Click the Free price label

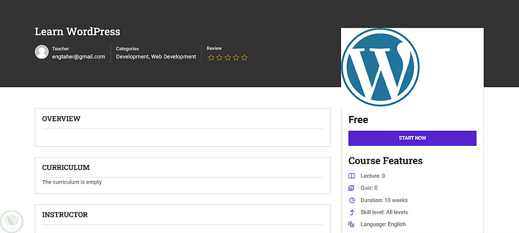(x=358, y=119)
